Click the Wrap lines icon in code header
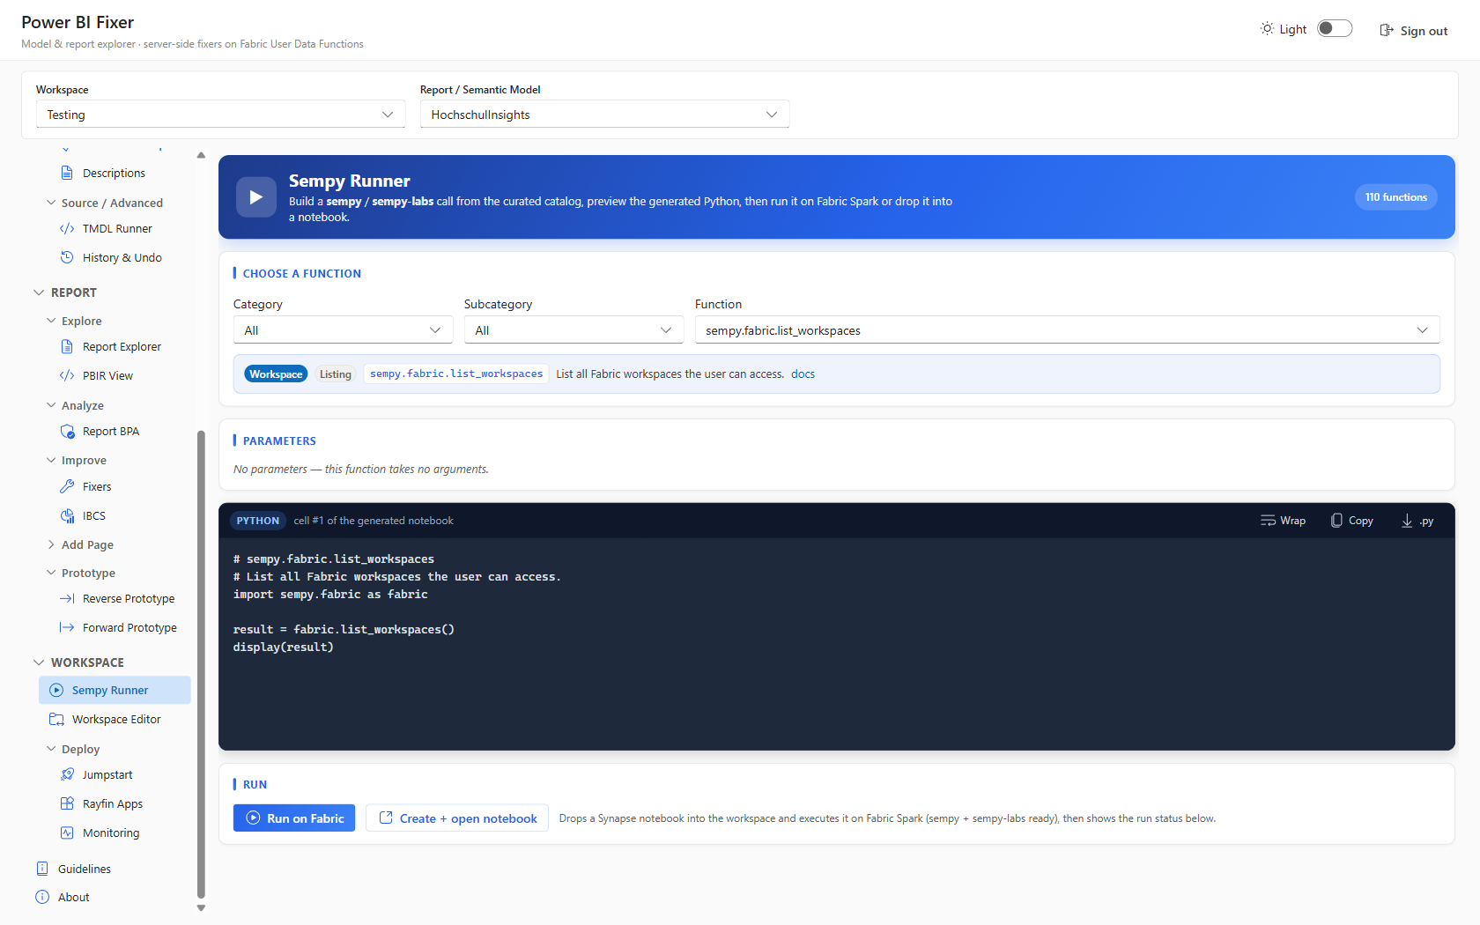The height and width of the screenshot is (925, 1480). tap(1268, 521)
